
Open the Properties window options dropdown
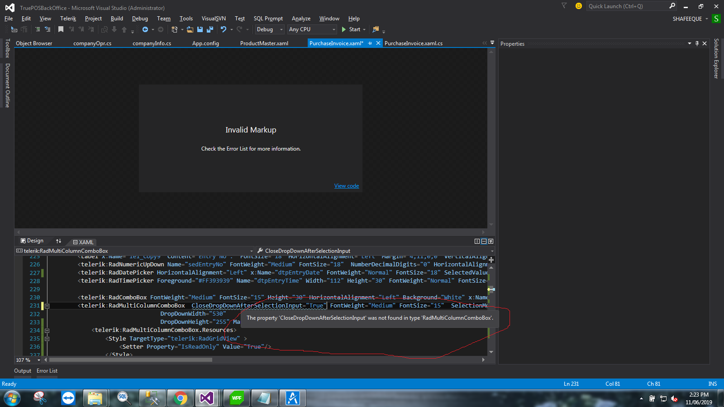[689, 43]
